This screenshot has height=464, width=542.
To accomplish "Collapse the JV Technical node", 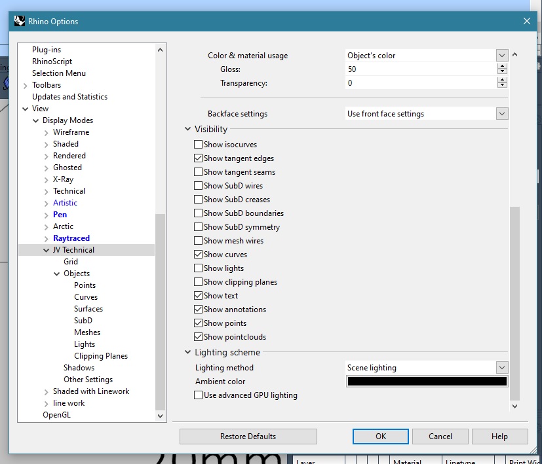I will coord(46,250).
